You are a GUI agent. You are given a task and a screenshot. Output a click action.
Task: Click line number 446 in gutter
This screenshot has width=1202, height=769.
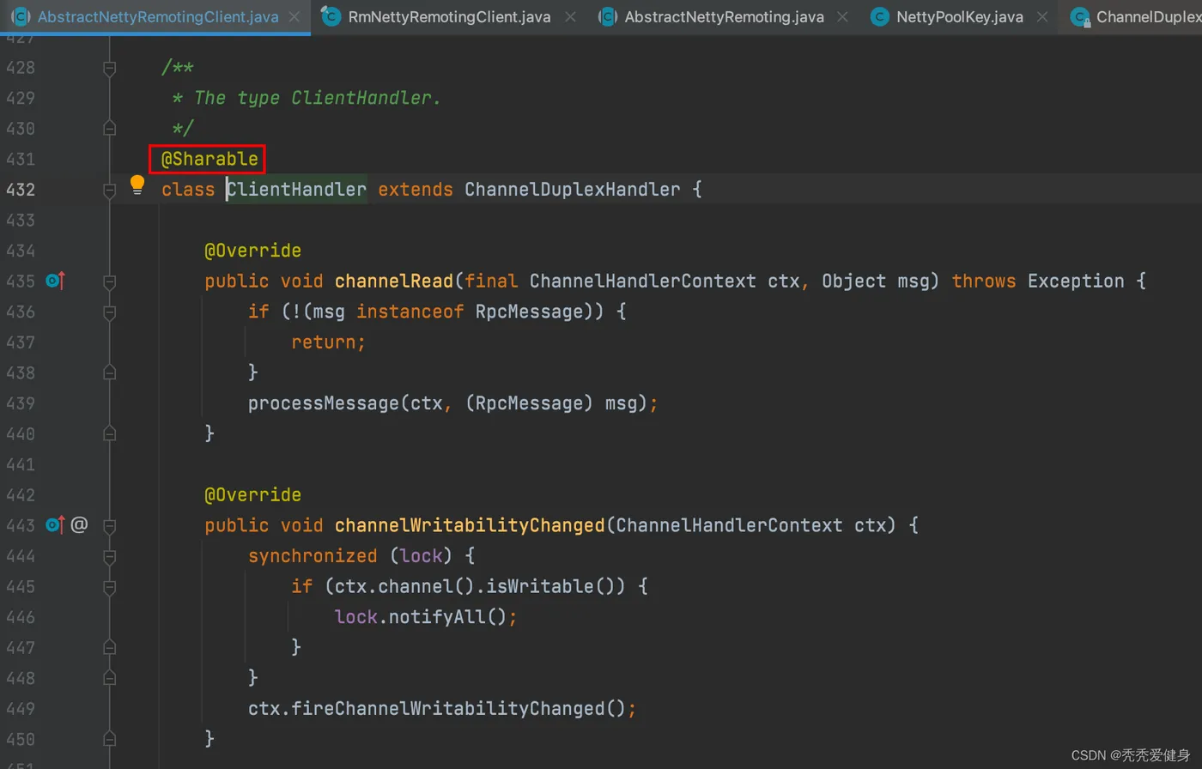pos(19,617)
